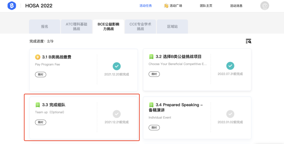Image resolution: width=284 pixels, height=144 pixels.
Task: Go to the 区域站 tab
Action: tap(172, 26)
